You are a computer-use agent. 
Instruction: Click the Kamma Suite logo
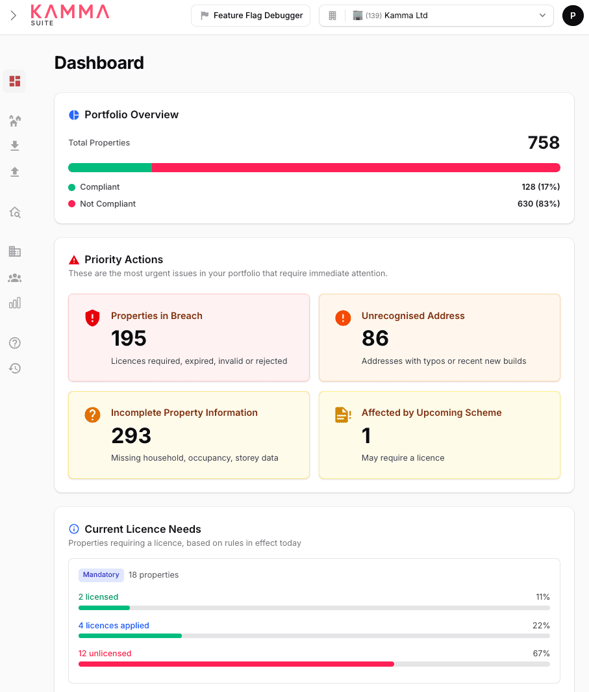click(69, 16)
